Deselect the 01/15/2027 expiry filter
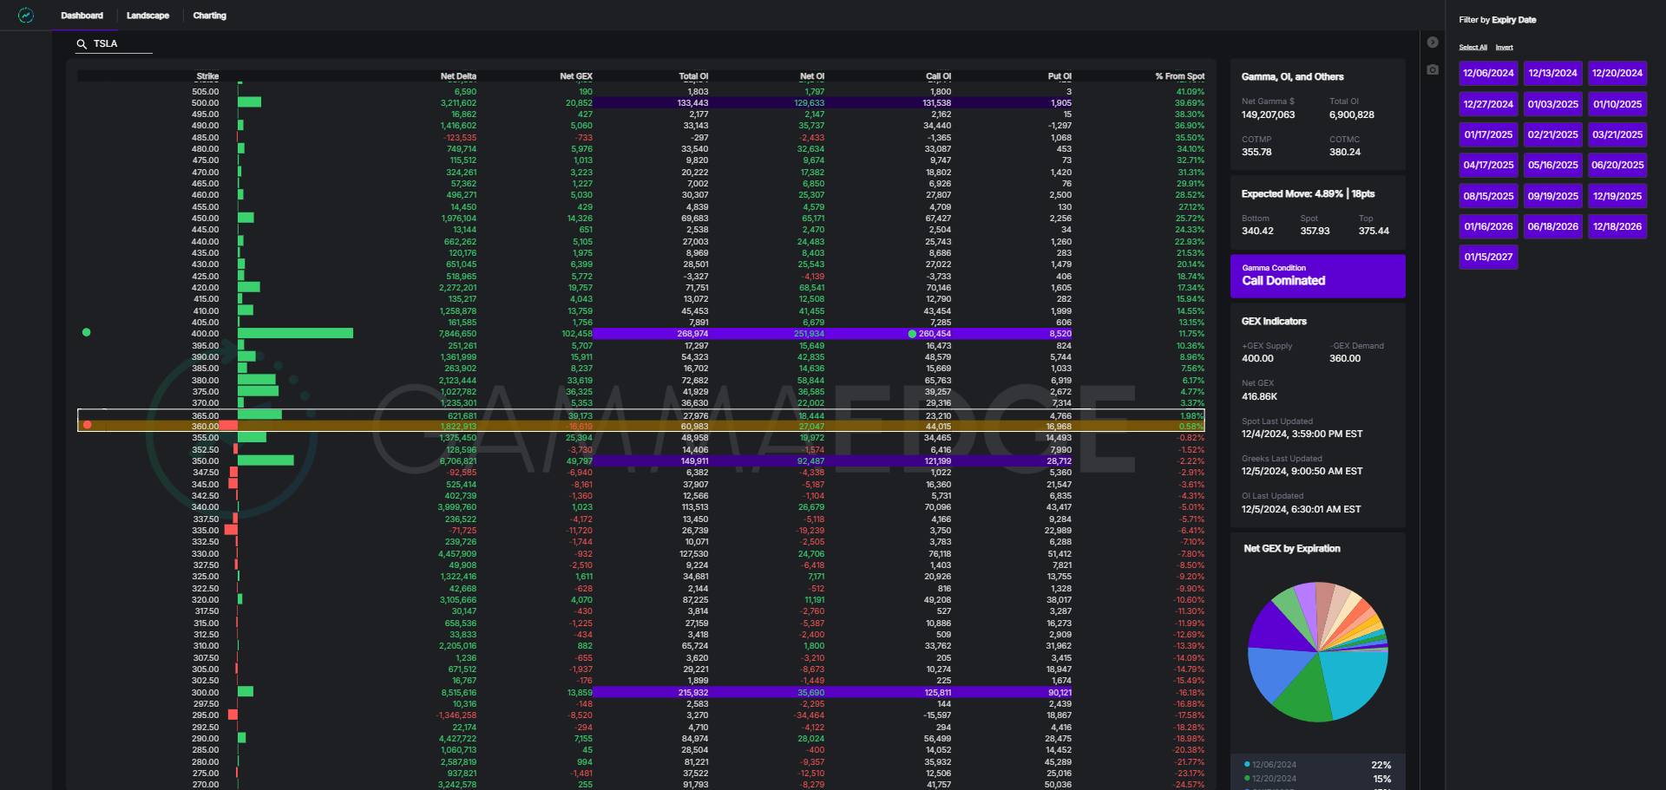1666x790 pixels. click(x=1488, y=257)
